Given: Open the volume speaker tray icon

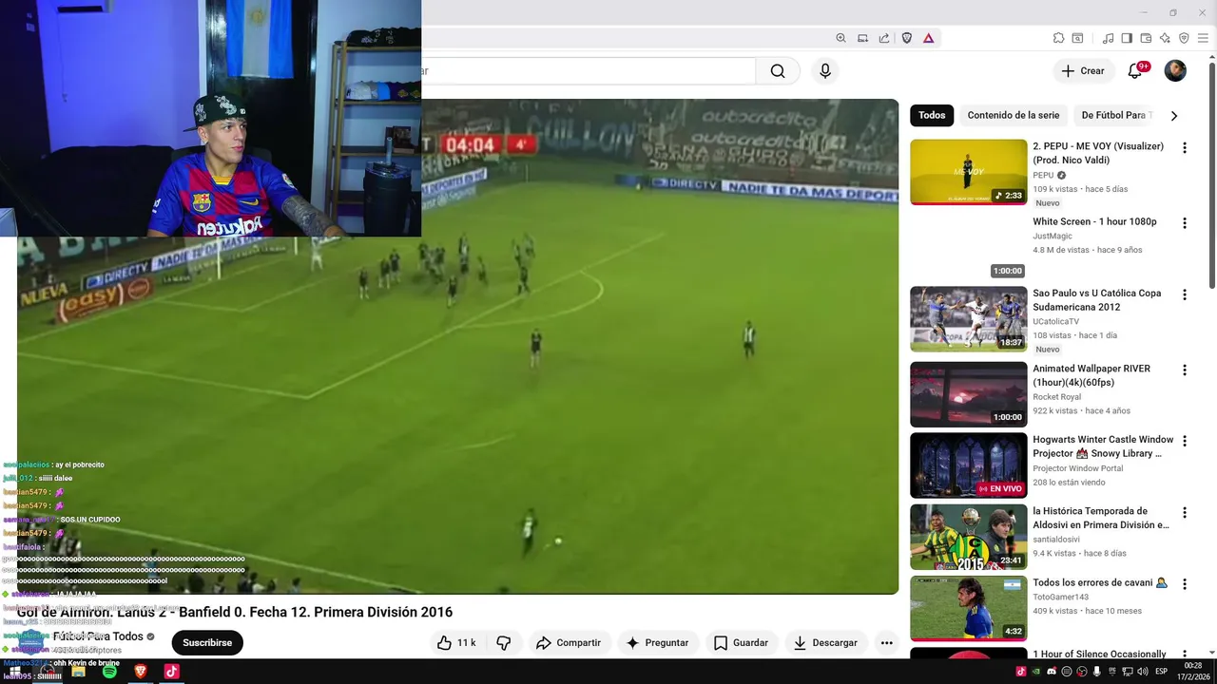Looking at the screenshot, I should click(1143, 672).
